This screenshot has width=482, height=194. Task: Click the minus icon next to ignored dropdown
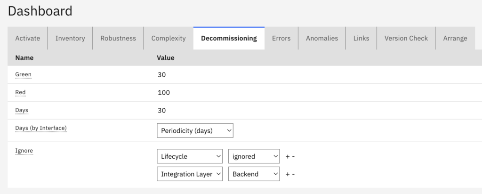tap(293, 156)
